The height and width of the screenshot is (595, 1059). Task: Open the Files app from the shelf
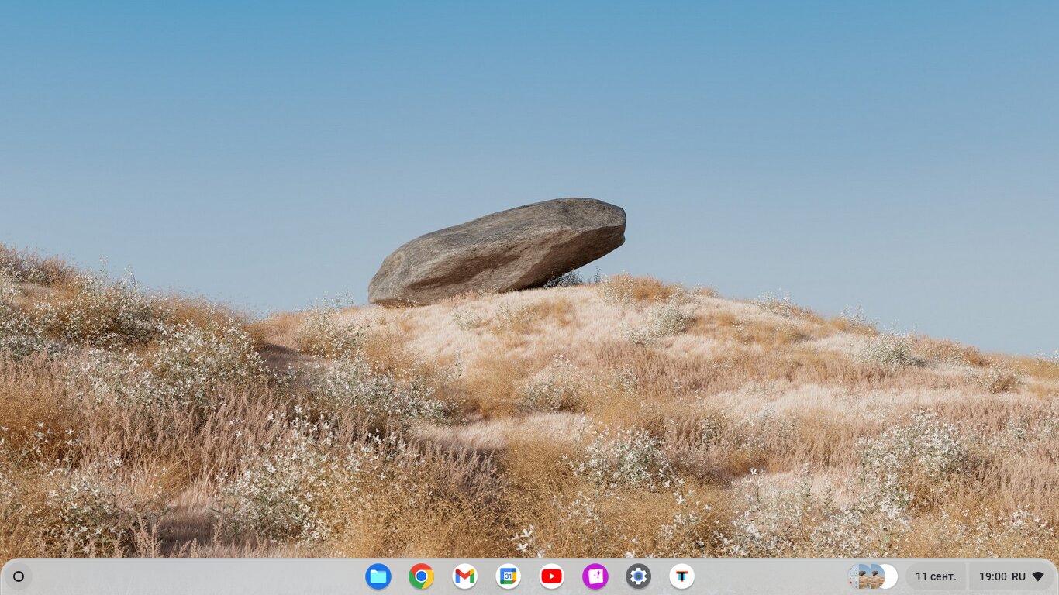click(x=378, y=576)
